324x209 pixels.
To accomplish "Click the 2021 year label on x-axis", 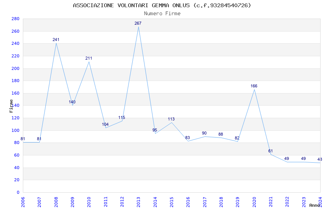I will [271, 202].
